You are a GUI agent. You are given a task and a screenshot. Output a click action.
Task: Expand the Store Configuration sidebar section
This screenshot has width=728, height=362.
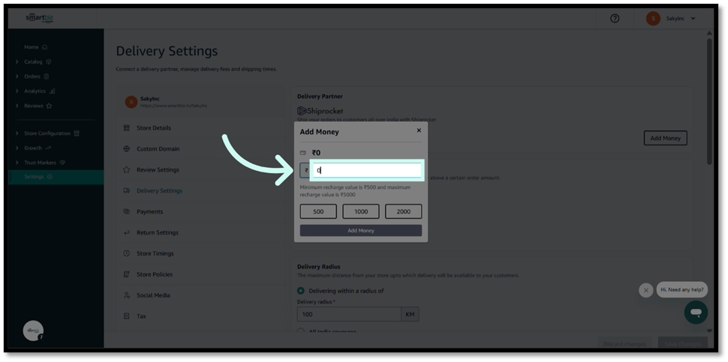pyautogui.click(x=17, y=133)
